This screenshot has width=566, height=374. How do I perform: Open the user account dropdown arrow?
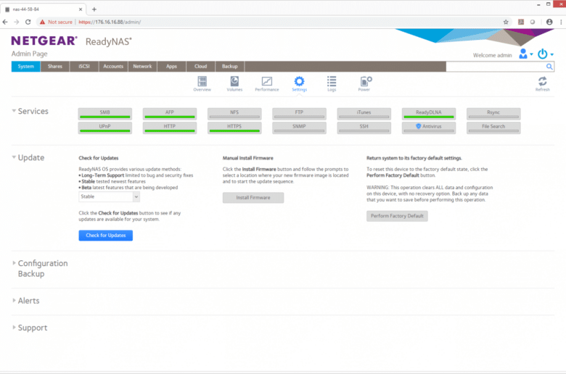click(x=531, y=54)
